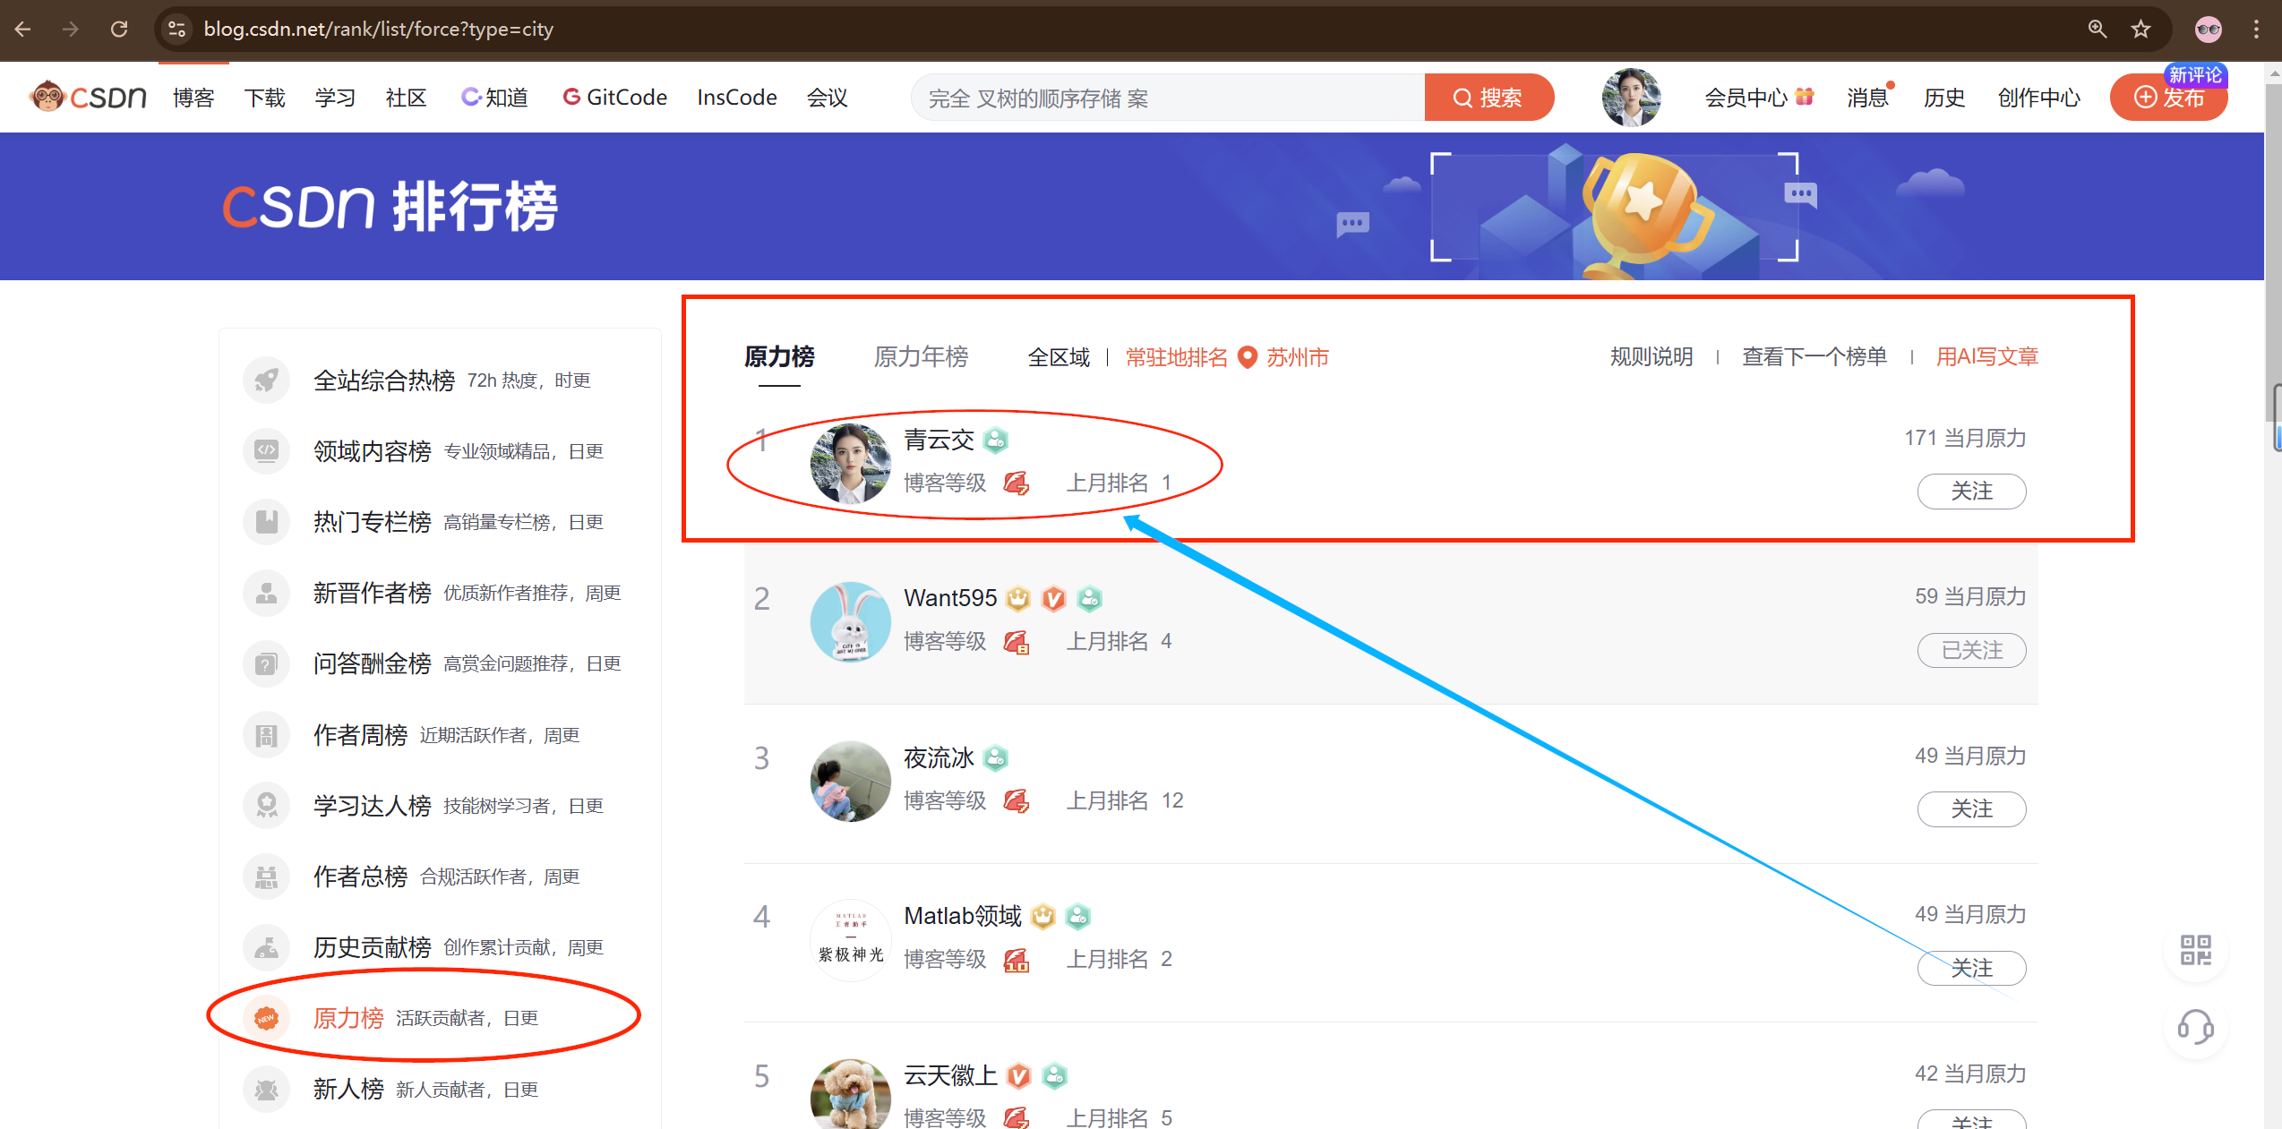Reload the page with the refresh icon

[119, 30]
